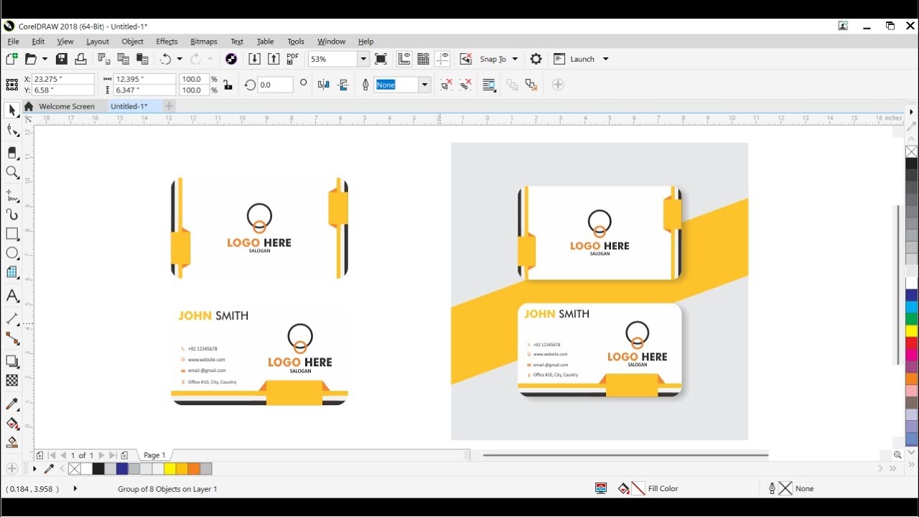Viewport: 919px width, 517px height.
Task: Switch to the Welcome Screen tab
Action: (x=67, y=106)
